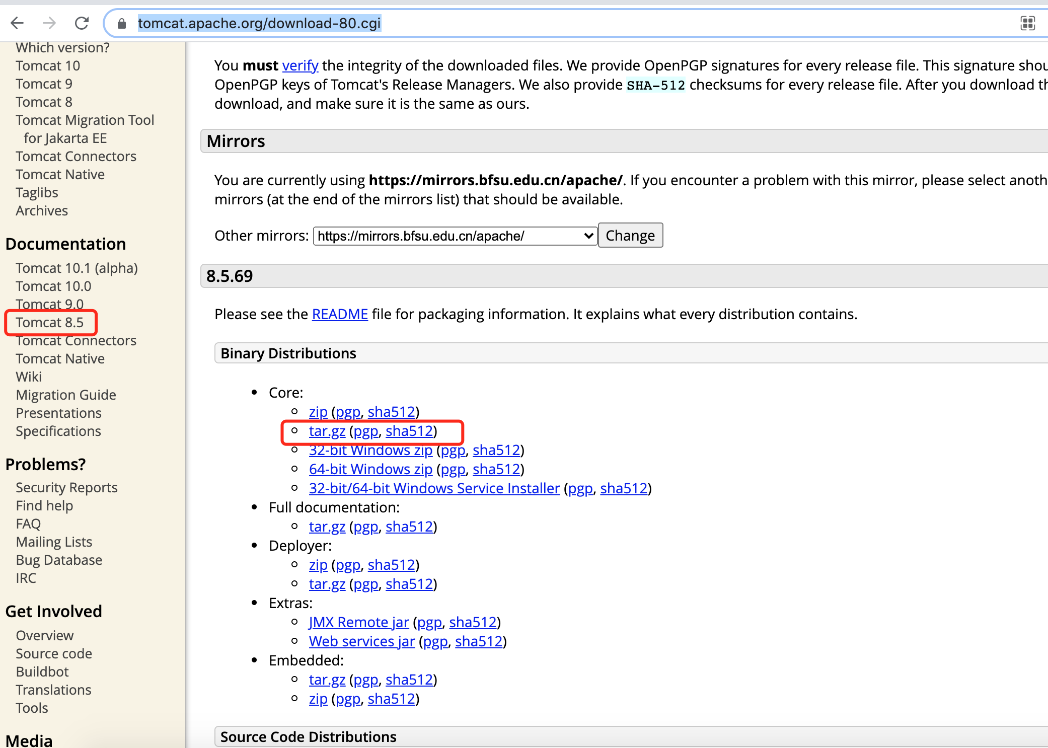
Task: Click the Change mirror button
Action: [630, 236]
